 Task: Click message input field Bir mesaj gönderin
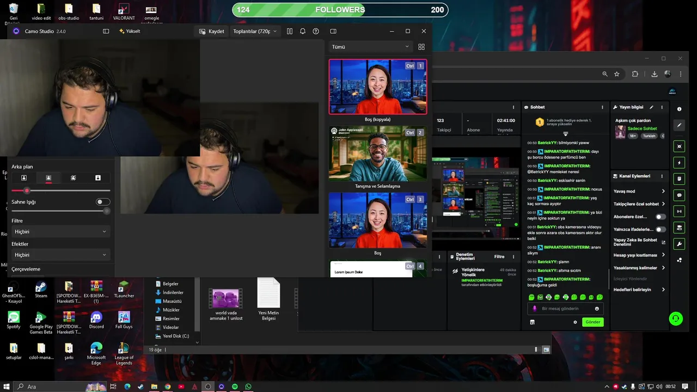coord(565,309)
